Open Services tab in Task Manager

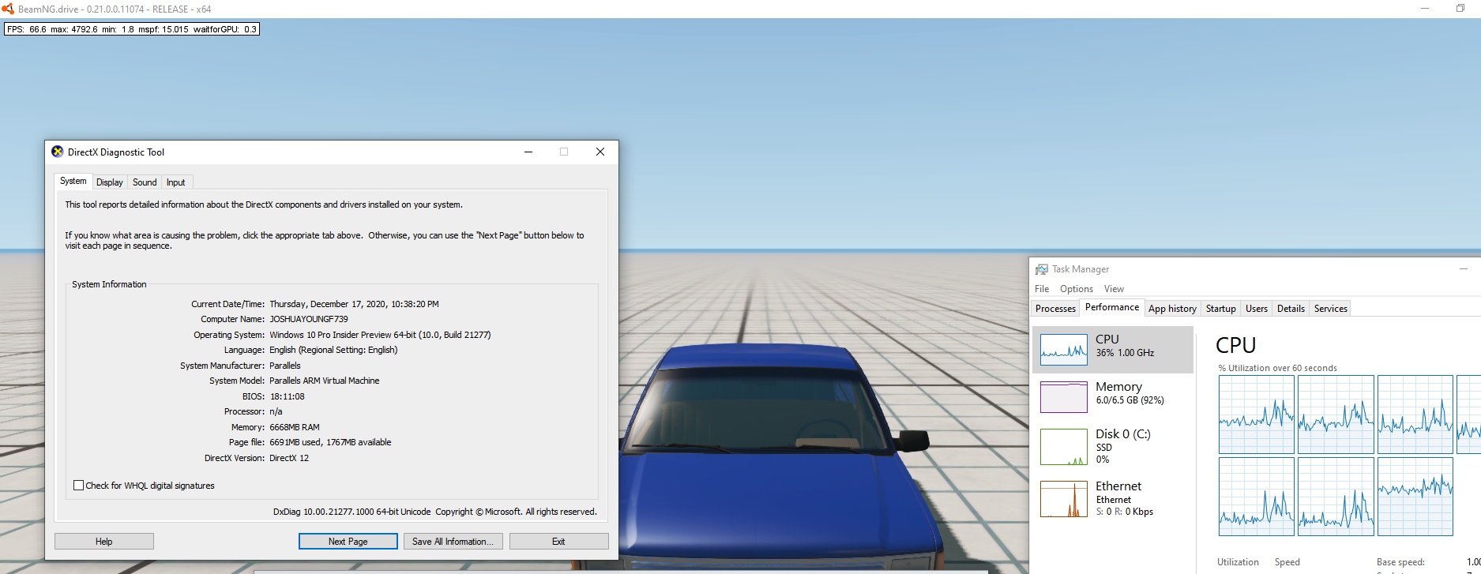1330,309
